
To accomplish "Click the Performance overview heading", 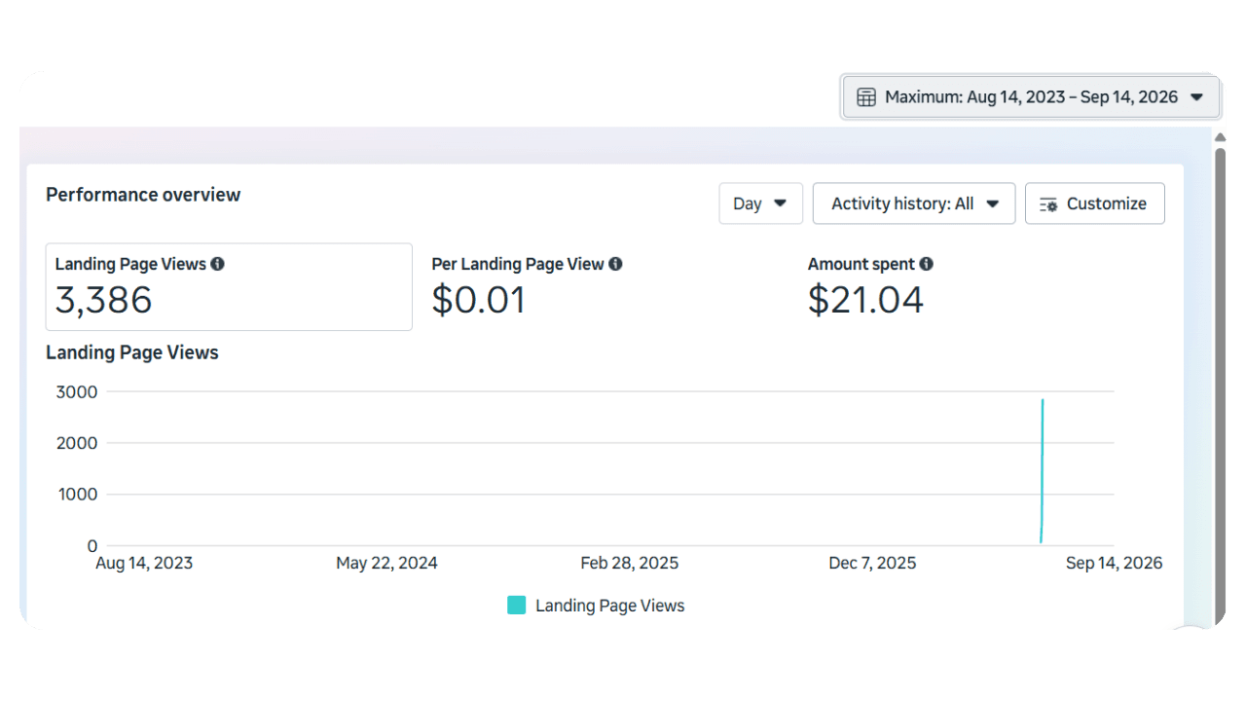I will (x=143, y=195).
